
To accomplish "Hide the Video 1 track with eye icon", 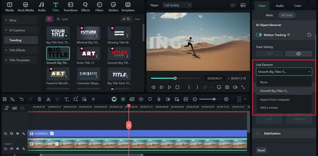I will click(x=17, y=149).
